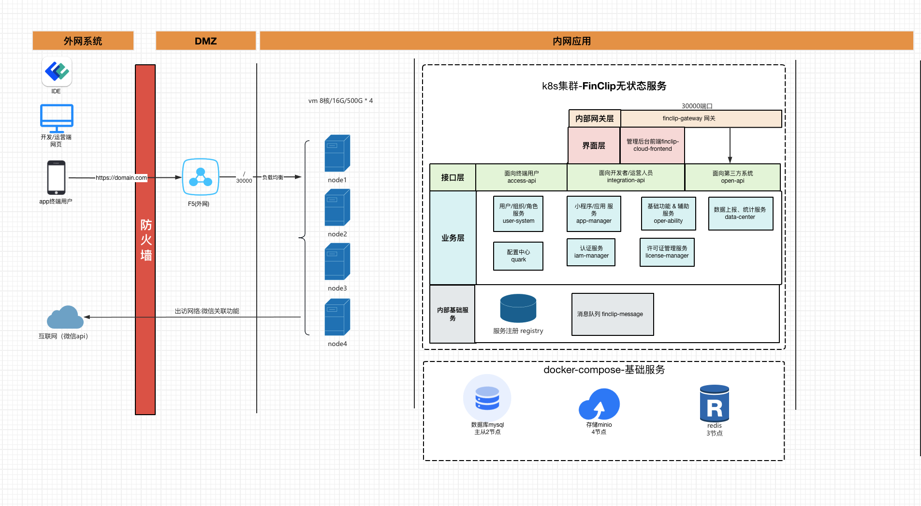The height and width of the screenshot is (506, 921).
Task: Click the 互联网 cloud icon
Action: (x=65, y=317)
